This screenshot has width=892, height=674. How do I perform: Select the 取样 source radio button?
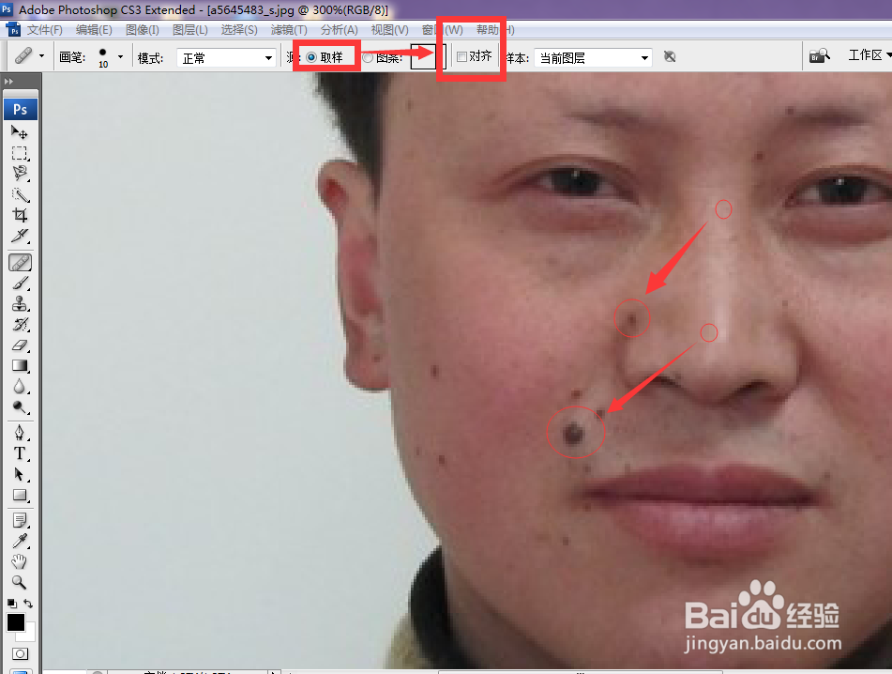pyautogui.click(x=311, y=57)
